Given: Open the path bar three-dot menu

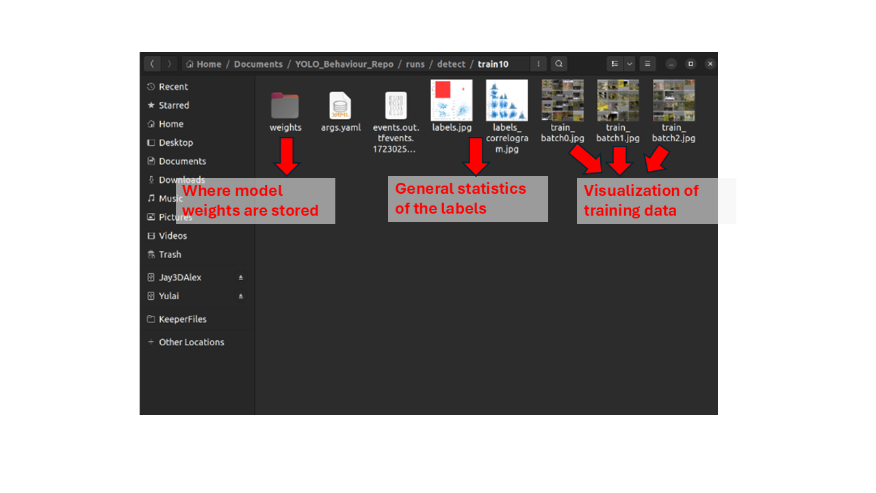Looking at the screenshot, I should pos(539,64).
